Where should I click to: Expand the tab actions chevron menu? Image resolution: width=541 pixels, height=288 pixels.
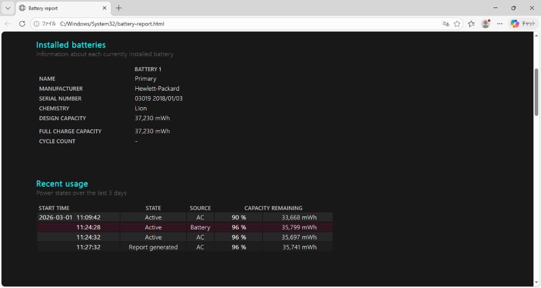8,8
